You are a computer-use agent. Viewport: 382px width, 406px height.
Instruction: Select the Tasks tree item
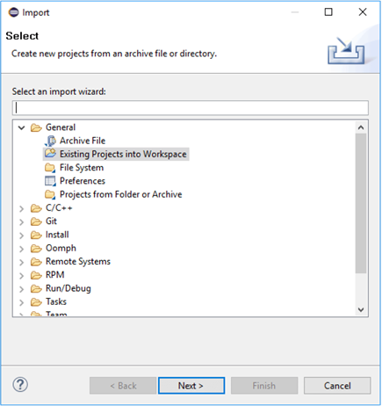[x=56, y=301]
